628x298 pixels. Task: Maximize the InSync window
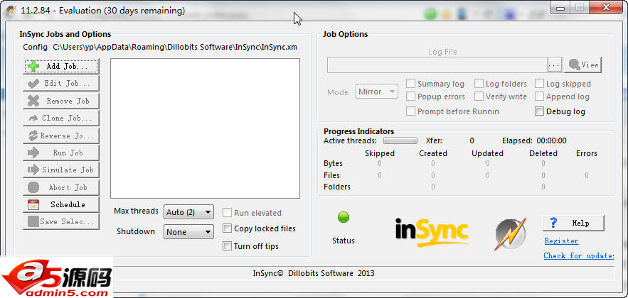(x=579, y=7)
